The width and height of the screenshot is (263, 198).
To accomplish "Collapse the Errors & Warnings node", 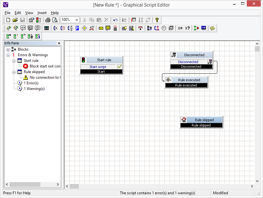I will point(8,55).
